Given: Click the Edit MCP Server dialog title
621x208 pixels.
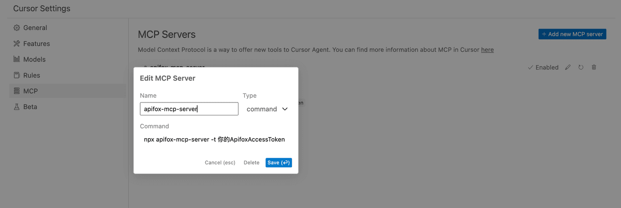Looking at the screenshot, I should click(168, 78).
